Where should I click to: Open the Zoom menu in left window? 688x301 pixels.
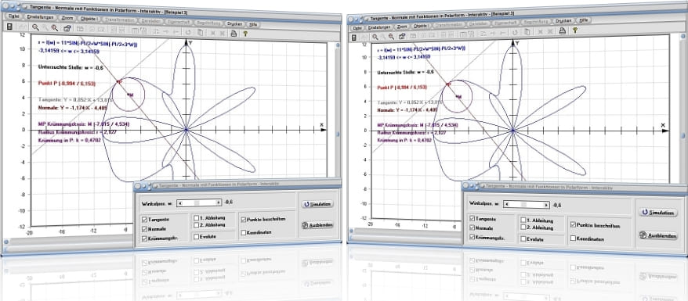68,19
